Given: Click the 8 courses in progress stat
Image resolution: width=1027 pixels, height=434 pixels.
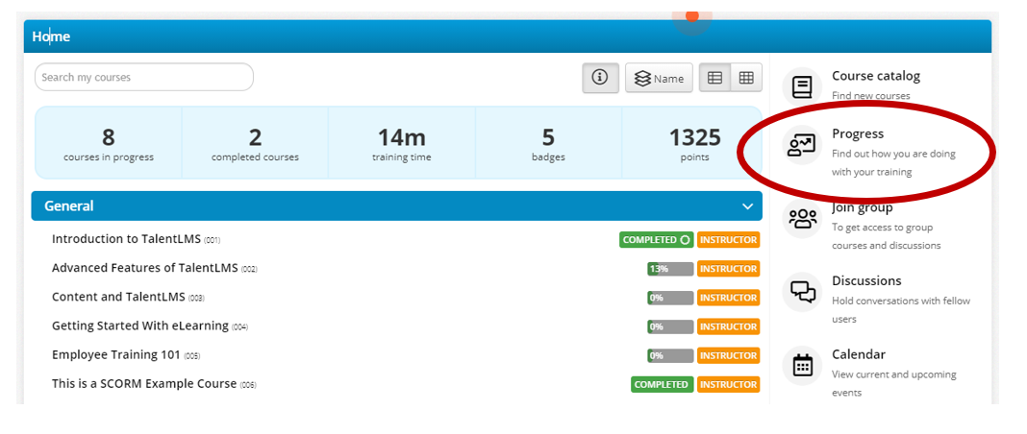Looking at the screenshot, I should [108, 144].
